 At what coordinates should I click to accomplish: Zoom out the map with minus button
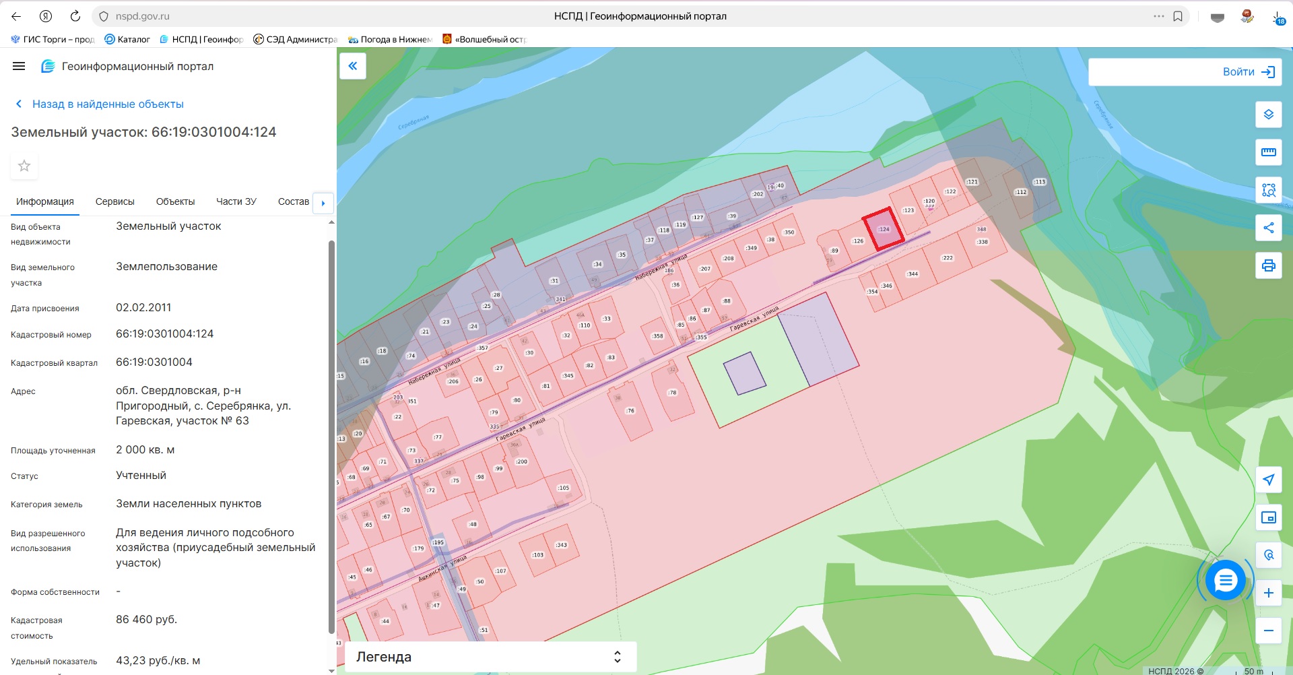coord(1269,631)
